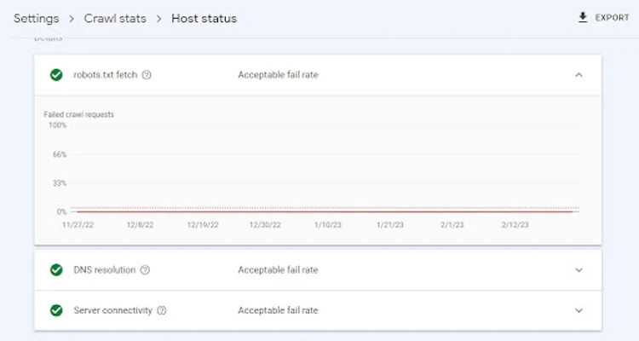
Task: Click the 12/30/22 date label
Action: click(265, 225)
